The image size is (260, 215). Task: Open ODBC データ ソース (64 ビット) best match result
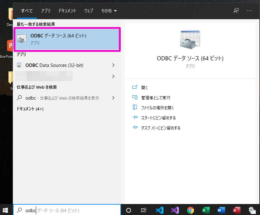click(67, 40)
